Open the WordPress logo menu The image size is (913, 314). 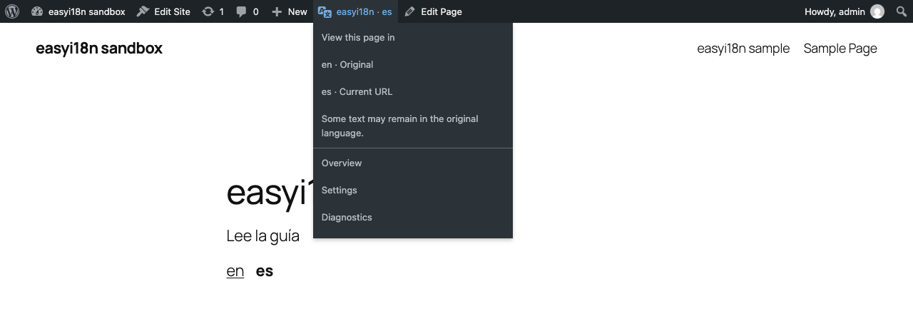click(x=13, y=11)
